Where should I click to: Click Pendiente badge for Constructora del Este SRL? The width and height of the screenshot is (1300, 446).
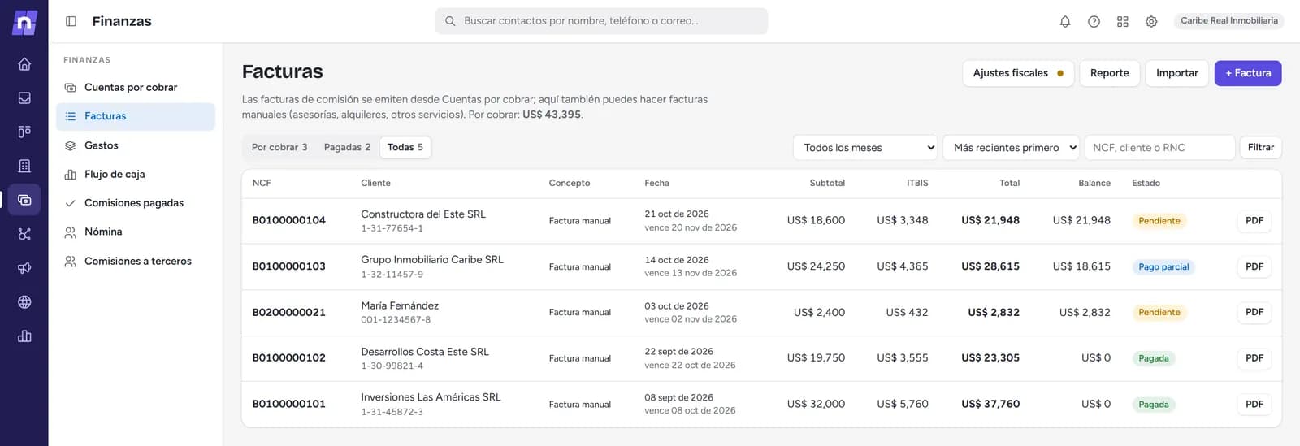pyautogui.click(x=1159, y=221)
